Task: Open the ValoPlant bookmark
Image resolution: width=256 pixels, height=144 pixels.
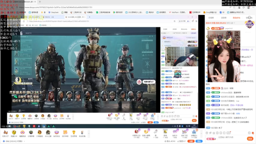Action: (x=177, y=12)
